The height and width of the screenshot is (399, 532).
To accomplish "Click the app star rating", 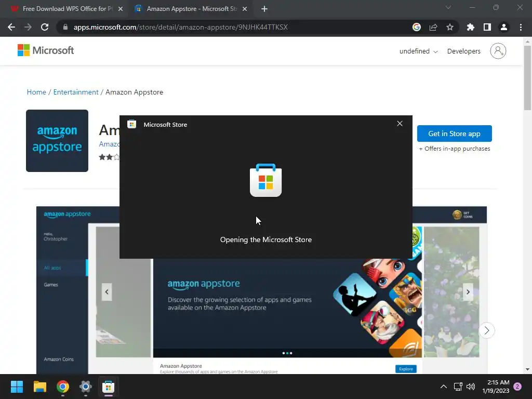I will tap(109, 157).
